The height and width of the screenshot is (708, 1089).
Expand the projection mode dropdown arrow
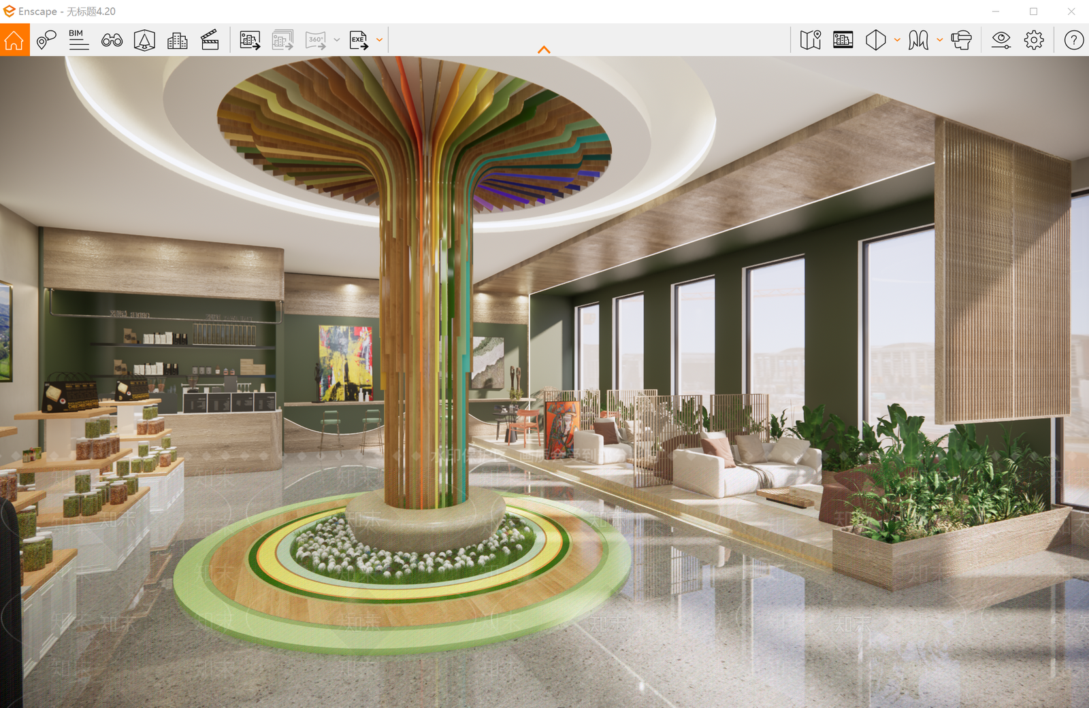click(897, 40)
